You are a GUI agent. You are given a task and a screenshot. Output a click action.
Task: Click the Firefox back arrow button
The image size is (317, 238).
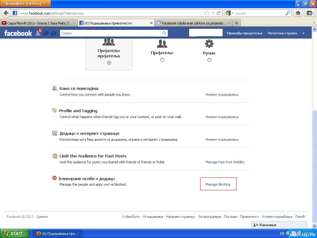tap(6, 13)
